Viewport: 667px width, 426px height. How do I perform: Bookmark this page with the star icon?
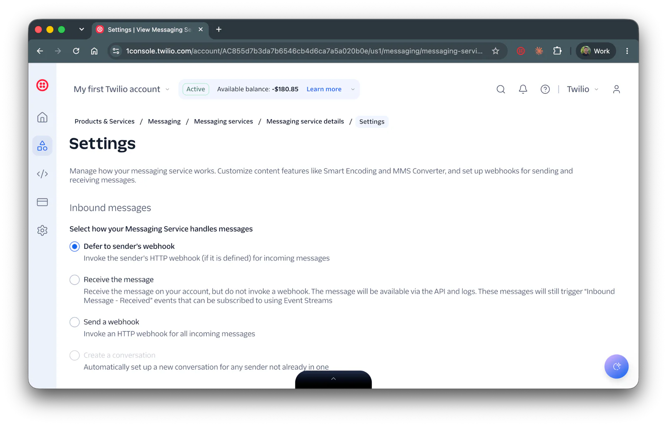[495, 51]
